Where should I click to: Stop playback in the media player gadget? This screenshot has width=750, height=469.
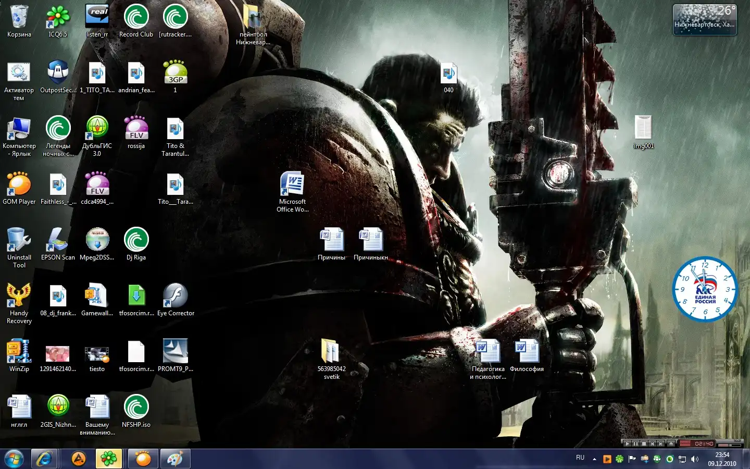(x=644, y=444)
